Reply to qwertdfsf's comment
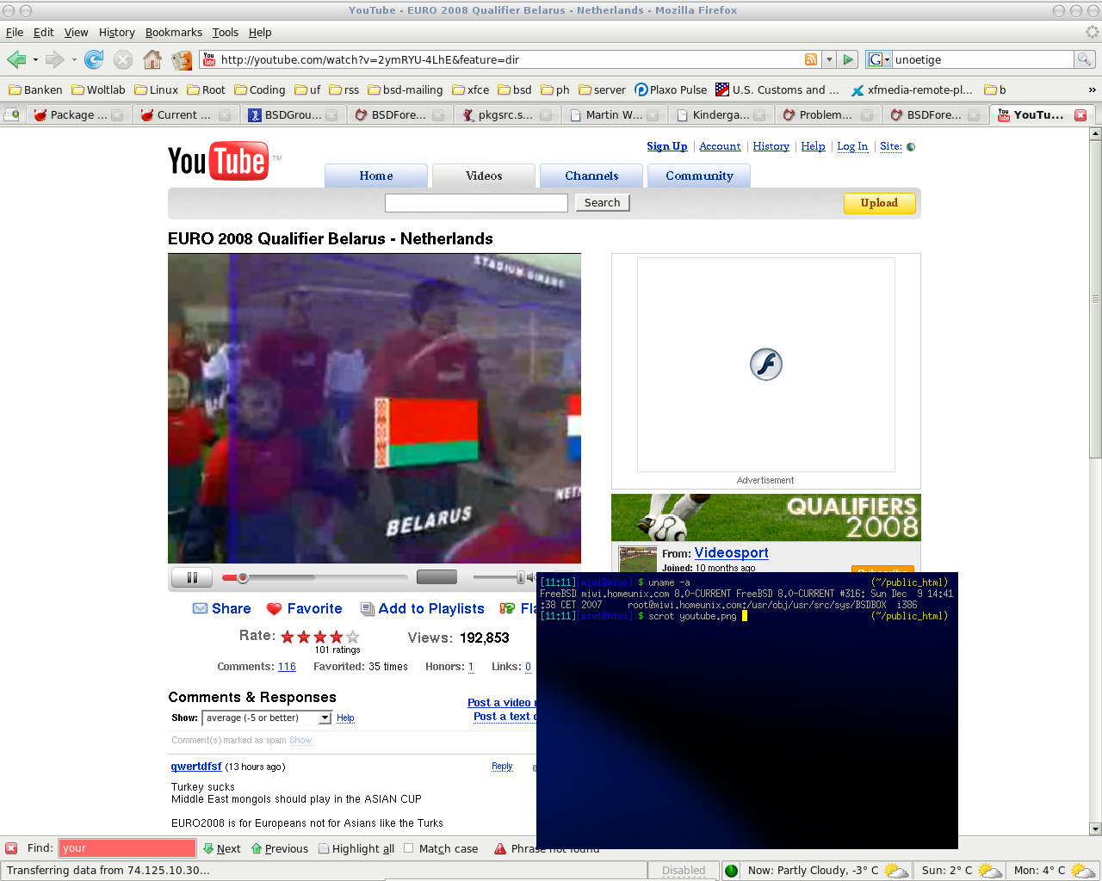The width and height of the screenshot is (1102, 881). 502,766
